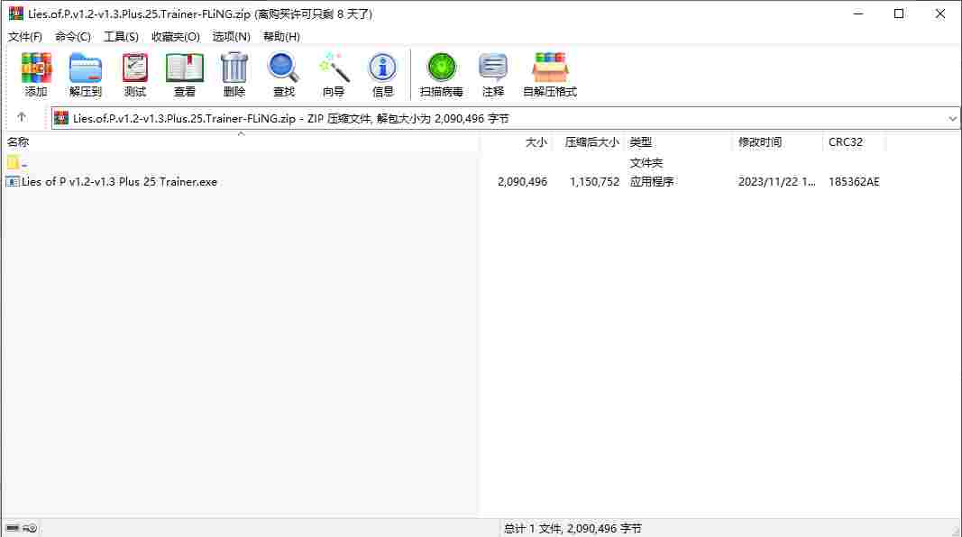Click the 添加 (Add) toolbar icon
The width and height of the screenshot is (962, 537).
[35, 75]
